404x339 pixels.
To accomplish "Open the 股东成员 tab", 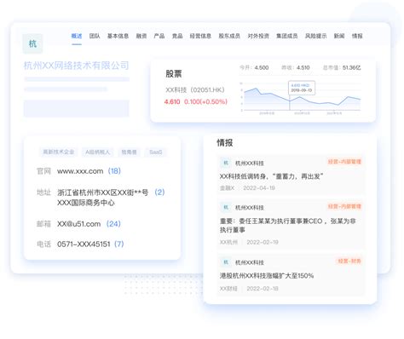I will (229, 36).
